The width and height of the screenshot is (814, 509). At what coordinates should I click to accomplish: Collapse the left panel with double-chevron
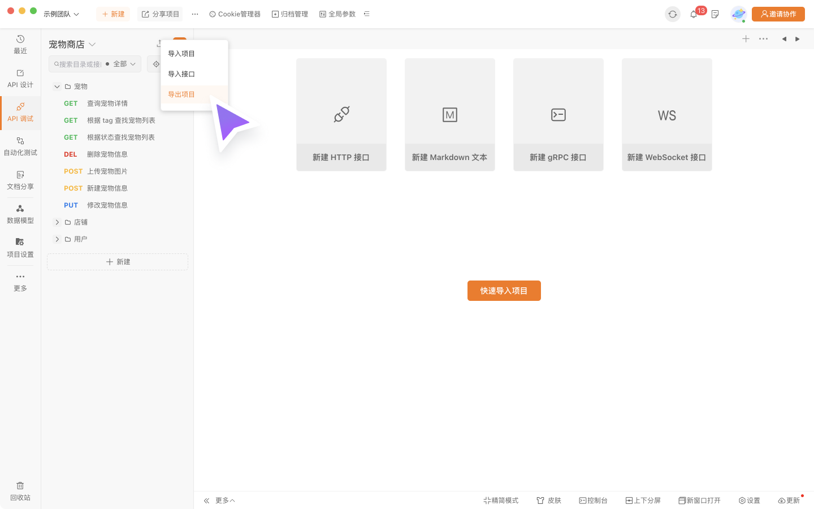click(x=206, y=501)
